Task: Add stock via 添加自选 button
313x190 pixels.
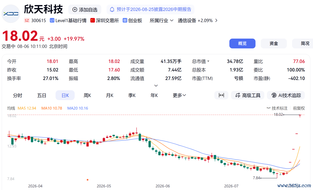Action: click(x=85, y=10)
